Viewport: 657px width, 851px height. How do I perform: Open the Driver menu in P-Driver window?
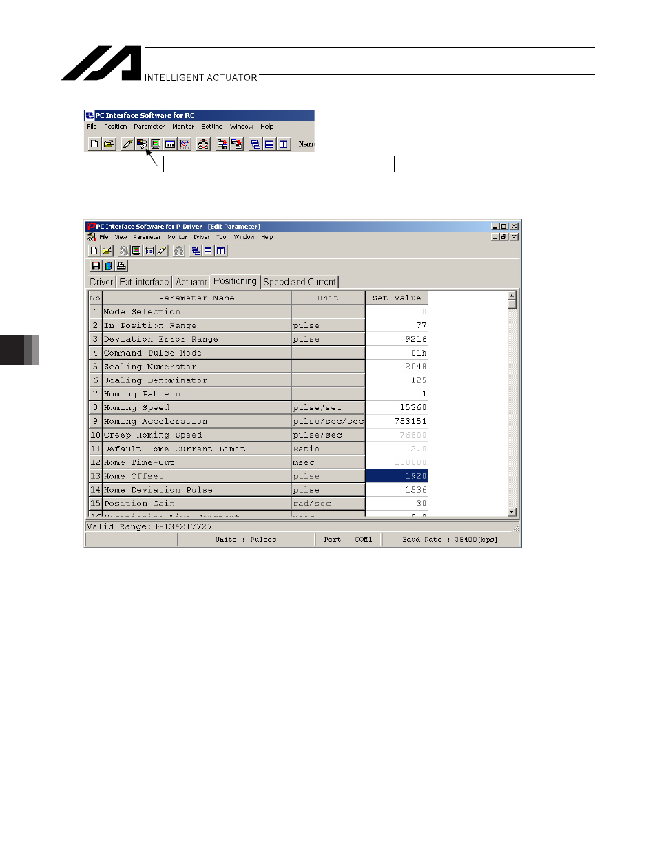[x=202, y=237]
